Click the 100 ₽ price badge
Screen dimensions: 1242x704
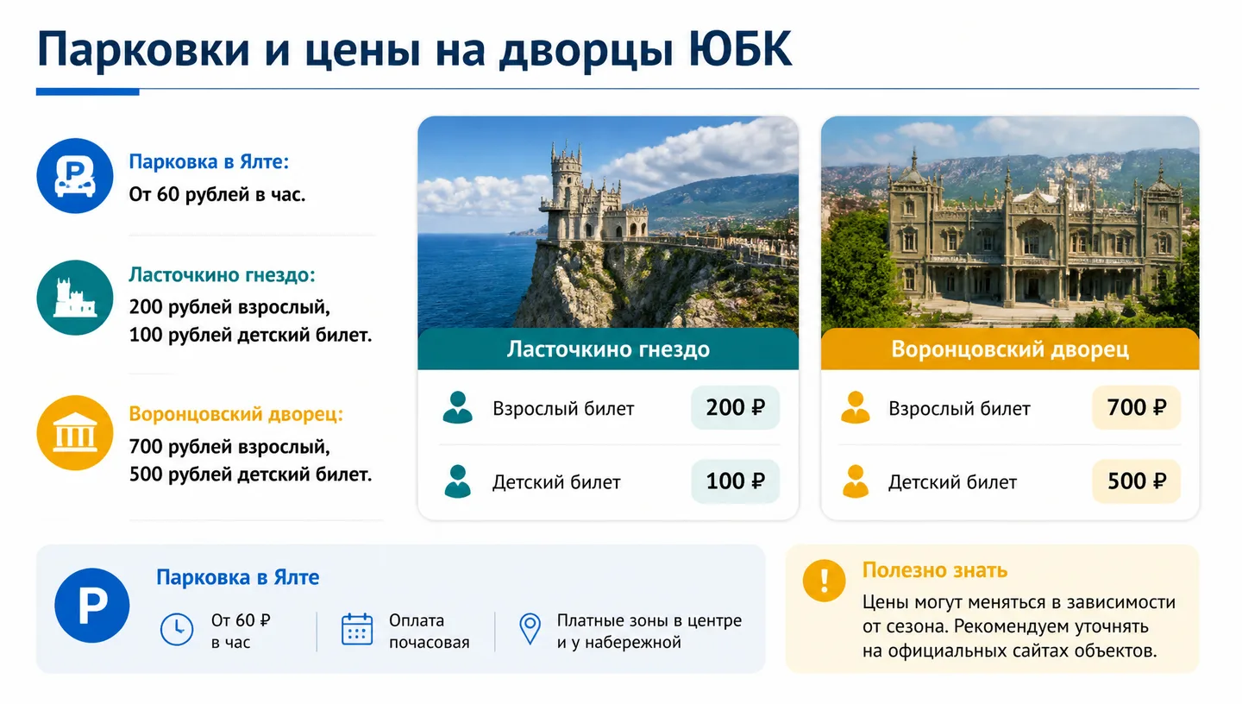point(735,481)
